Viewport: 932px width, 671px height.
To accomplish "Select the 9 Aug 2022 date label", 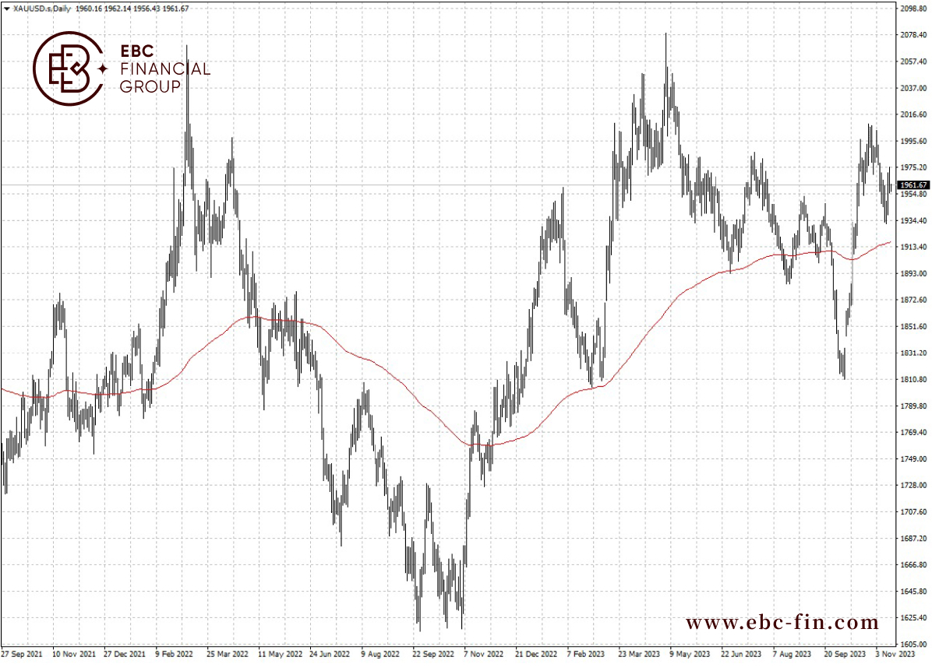I will (x=380, y=655).
